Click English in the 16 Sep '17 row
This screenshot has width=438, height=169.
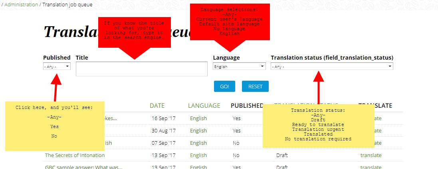coord(198,118)
